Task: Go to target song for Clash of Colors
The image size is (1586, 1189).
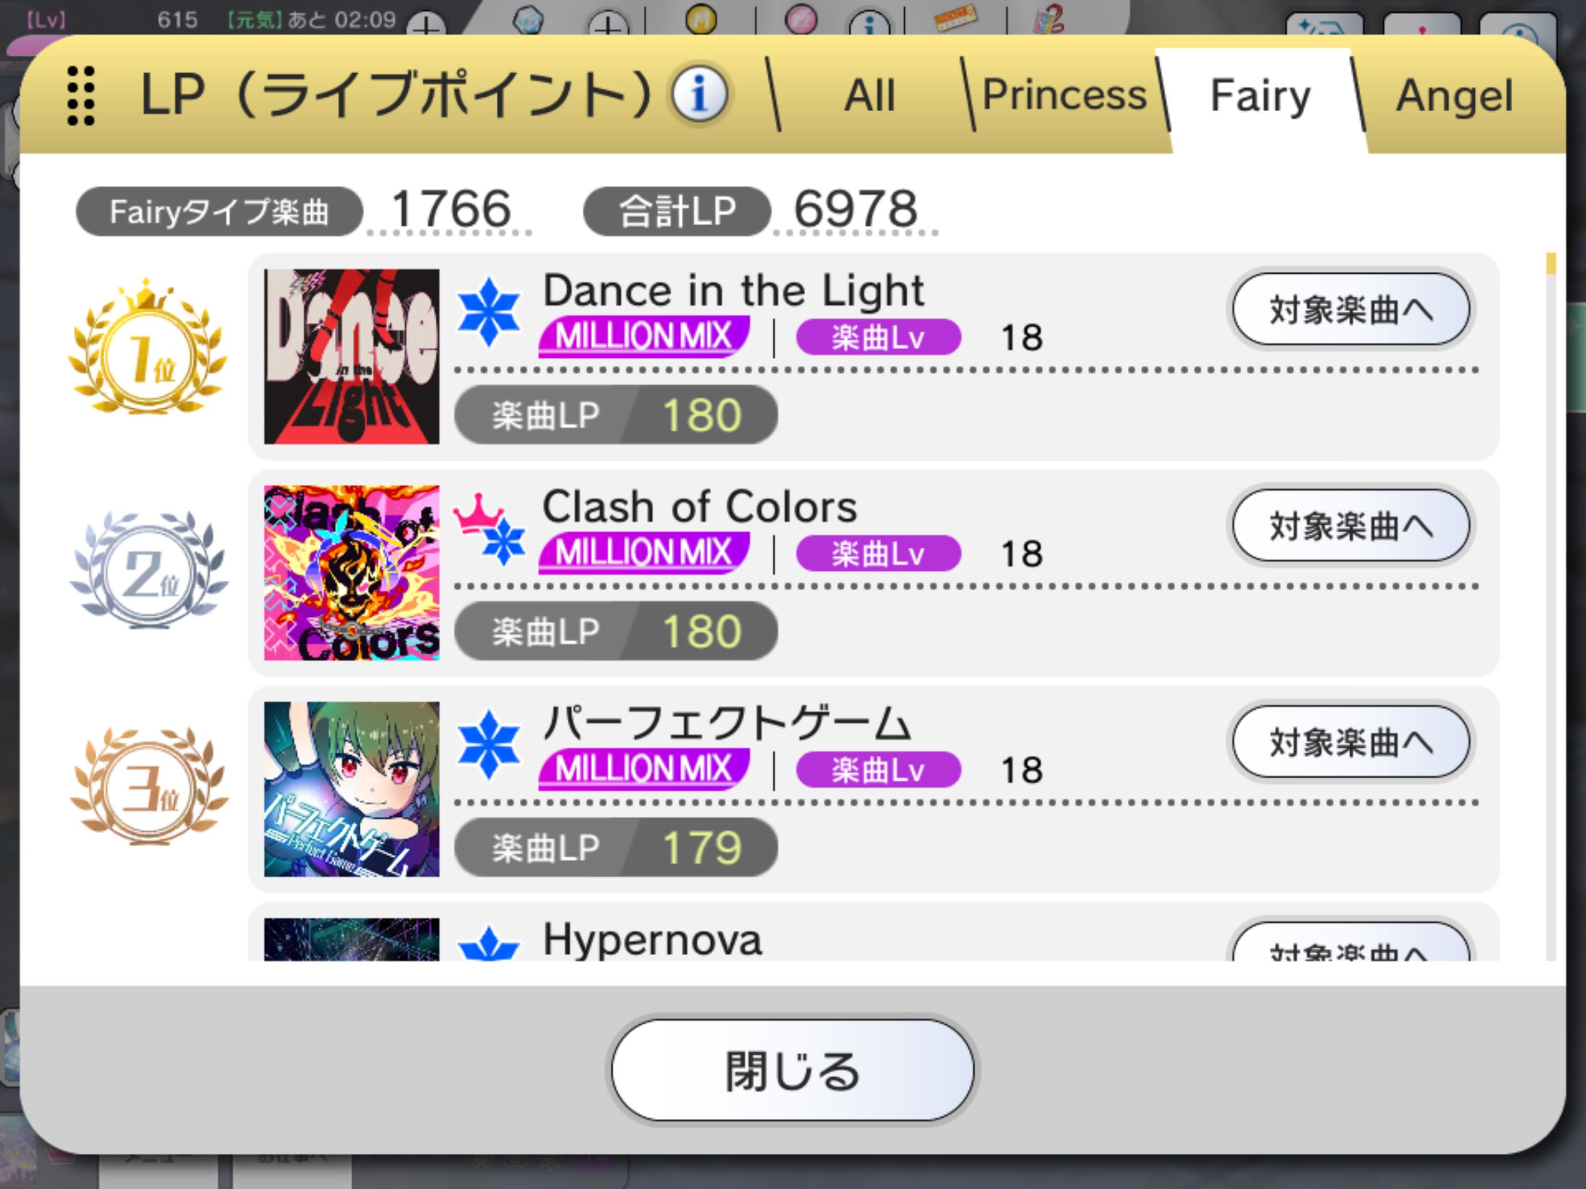Action: [x=1351, y=525]
